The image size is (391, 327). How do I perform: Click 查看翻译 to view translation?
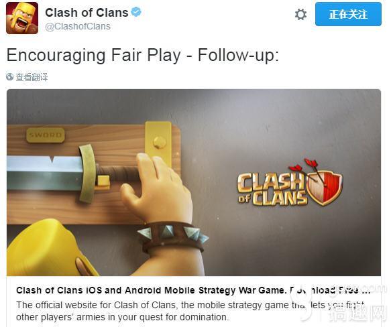[32, 77]
